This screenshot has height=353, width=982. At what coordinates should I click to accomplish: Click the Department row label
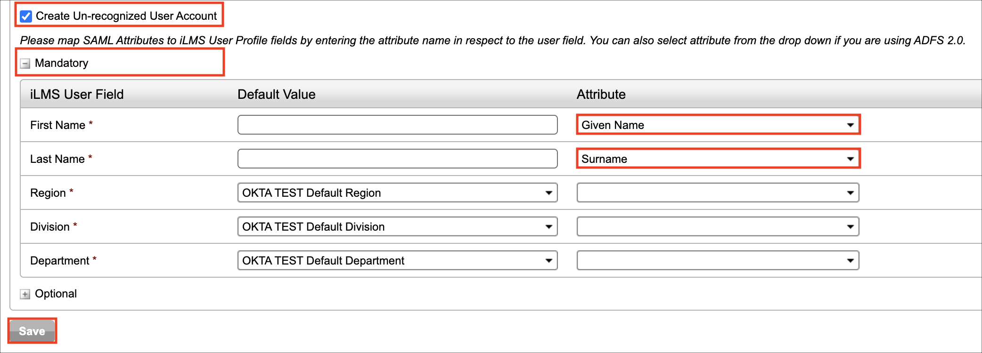[59, 260]
